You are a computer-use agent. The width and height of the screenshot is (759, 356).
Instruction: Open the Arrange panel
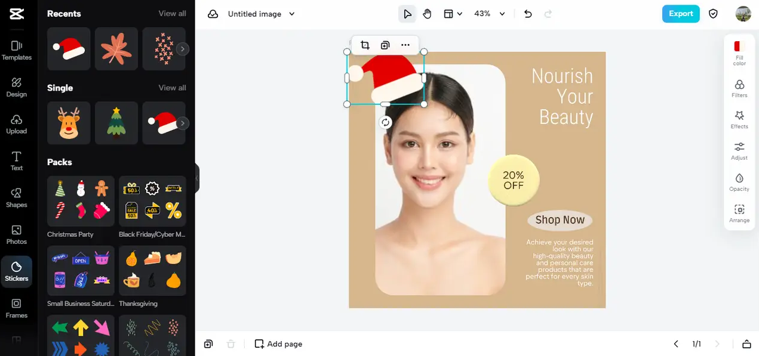point(739,213)
